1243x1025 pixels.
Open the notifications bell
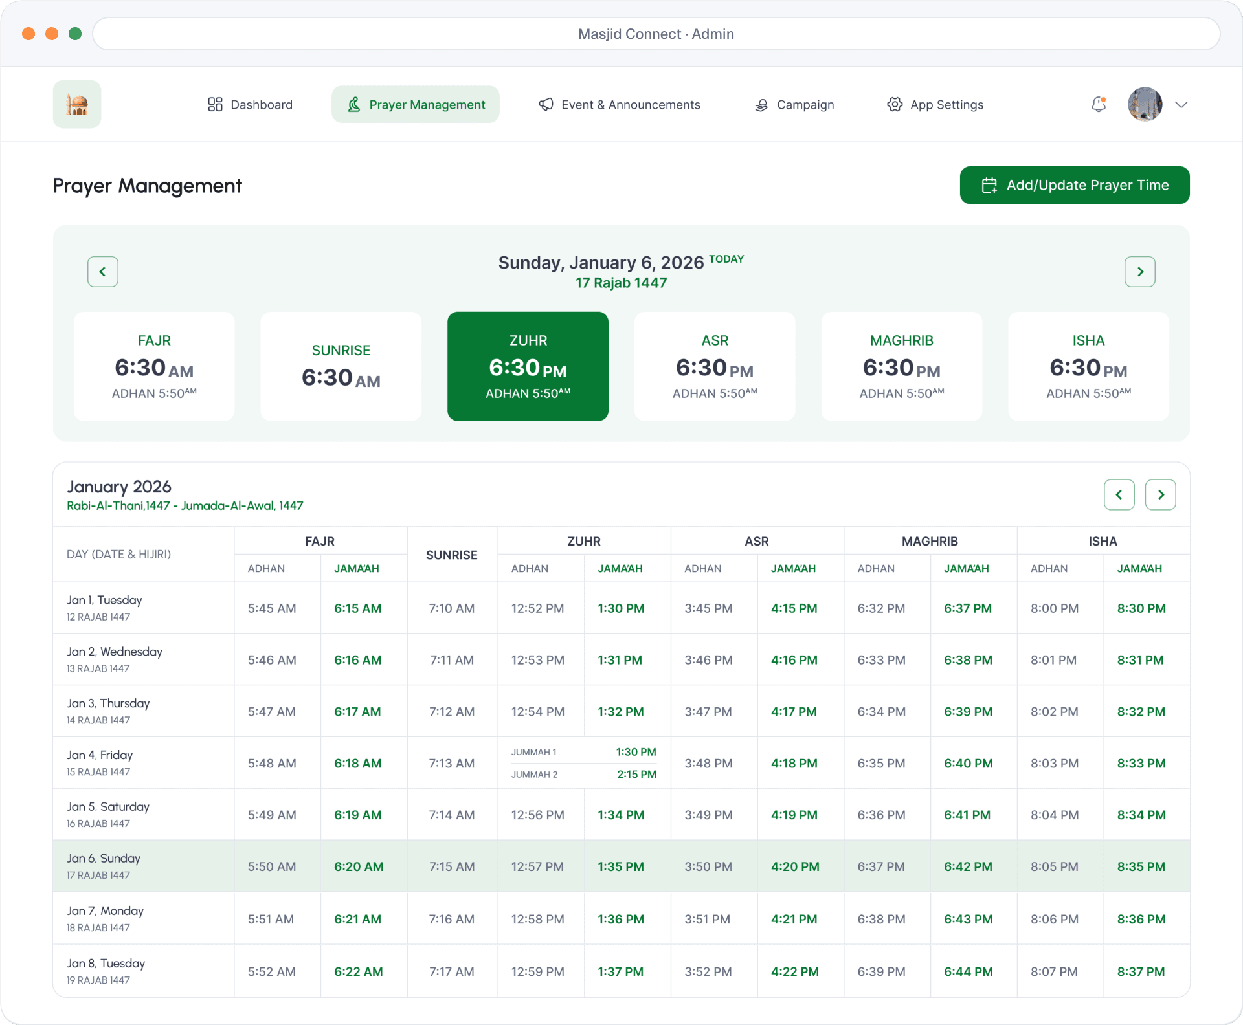click(x=1099, y=104)
